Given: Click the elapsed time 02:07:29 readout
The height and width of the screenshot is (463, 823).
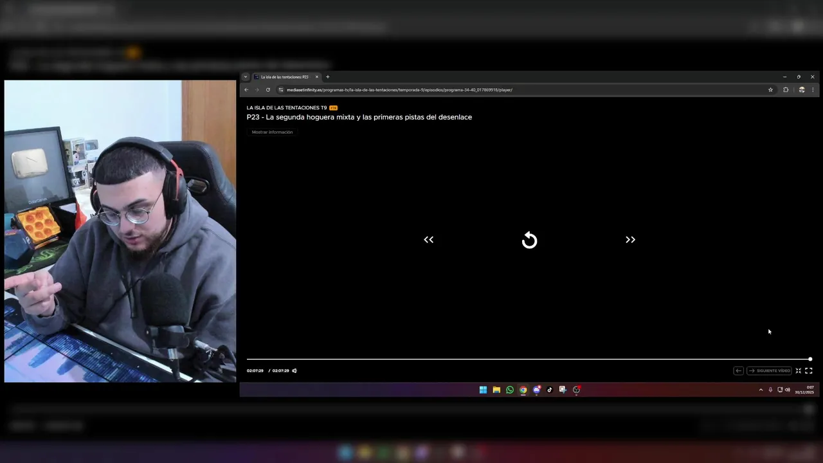Looking at the screenshot, I should point(255,370).
